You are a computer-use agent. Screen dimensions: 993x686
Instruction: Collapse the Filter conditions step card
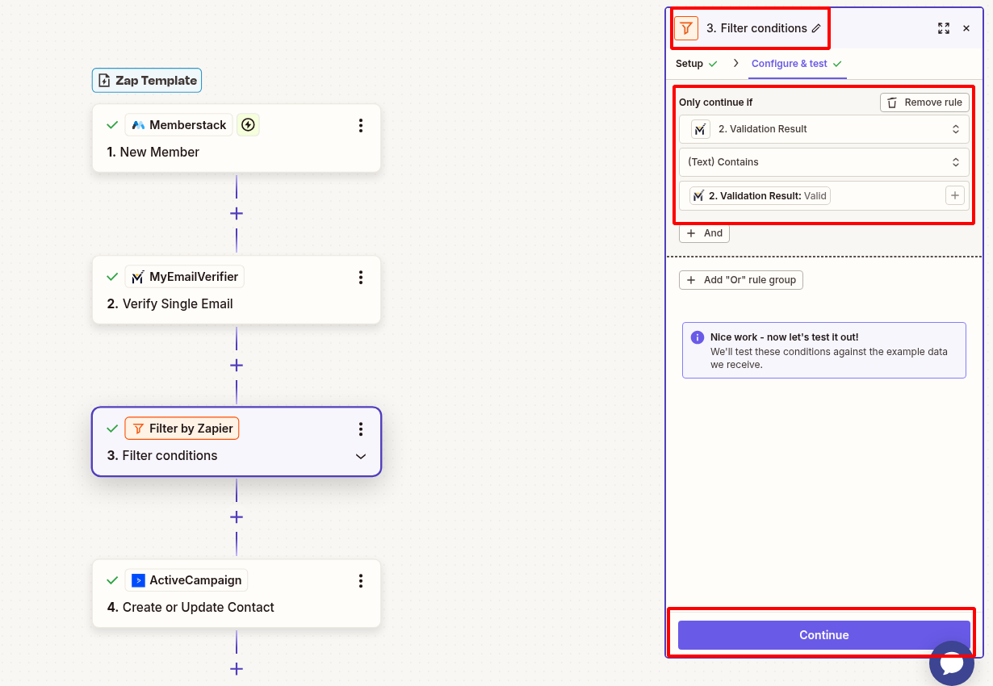[x=361, y=455]
